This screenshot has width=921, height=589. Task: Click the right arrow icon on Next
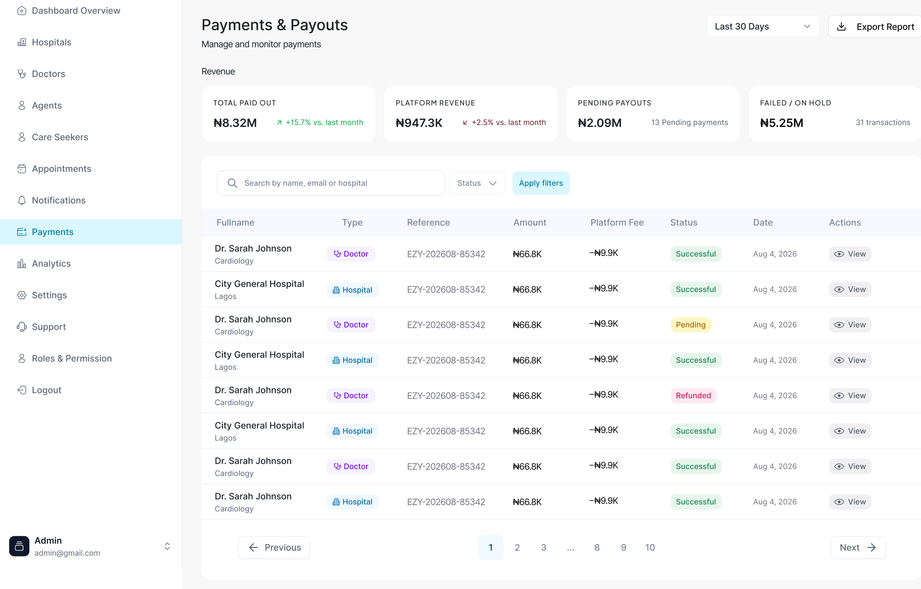pos(872,547)
